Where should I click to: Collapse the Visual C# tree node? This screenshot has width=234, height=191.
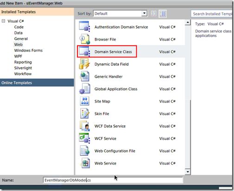coord(3,21)
